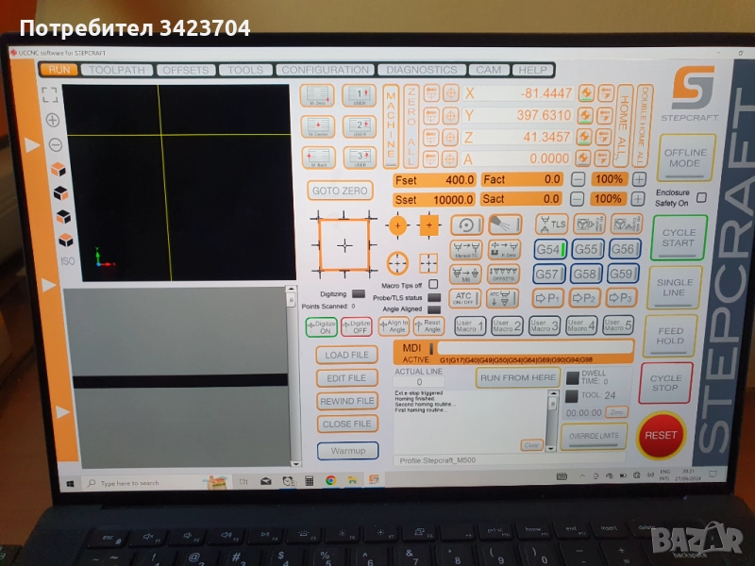Click the MDI command input field
The image size is (755, 566).
pyautogui.click(x=533, y=347)
